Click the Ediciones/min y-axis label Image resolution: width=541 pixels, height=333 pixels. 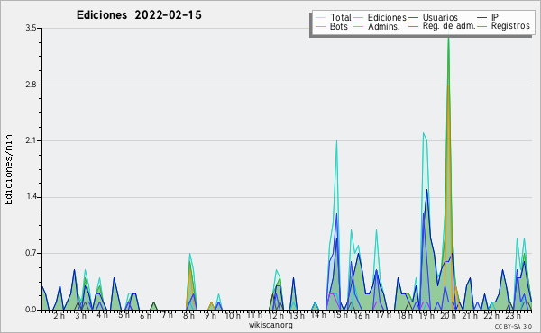(8, 169)
